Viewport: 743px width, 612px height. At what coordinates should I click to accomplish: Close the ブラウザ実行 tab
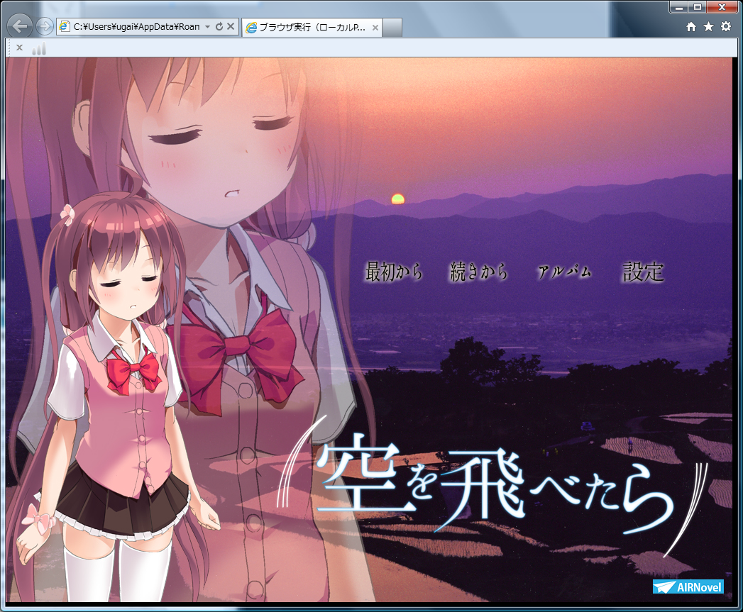(x=375, y=28)
